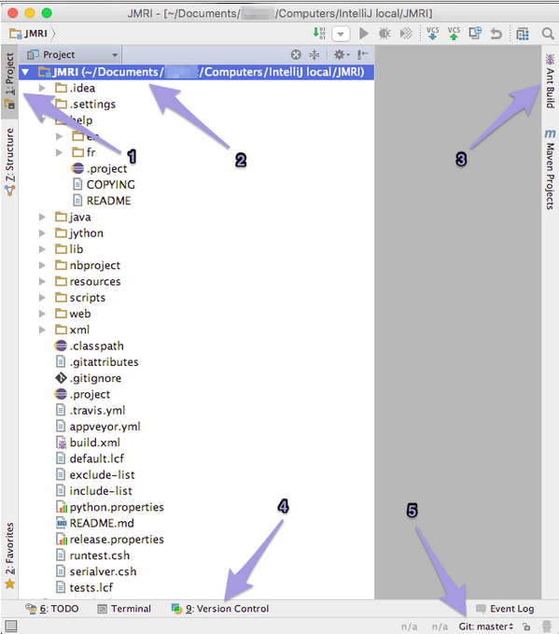Open the Terminal tool tab

[x=124, y=609]
